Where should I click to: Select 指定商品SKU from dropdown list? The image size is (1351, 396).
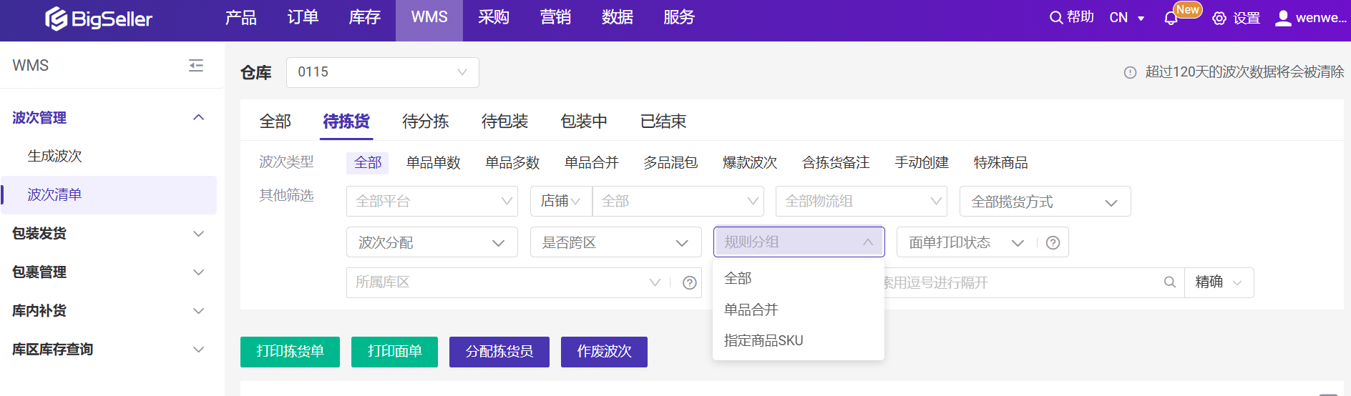click(764, 341)
